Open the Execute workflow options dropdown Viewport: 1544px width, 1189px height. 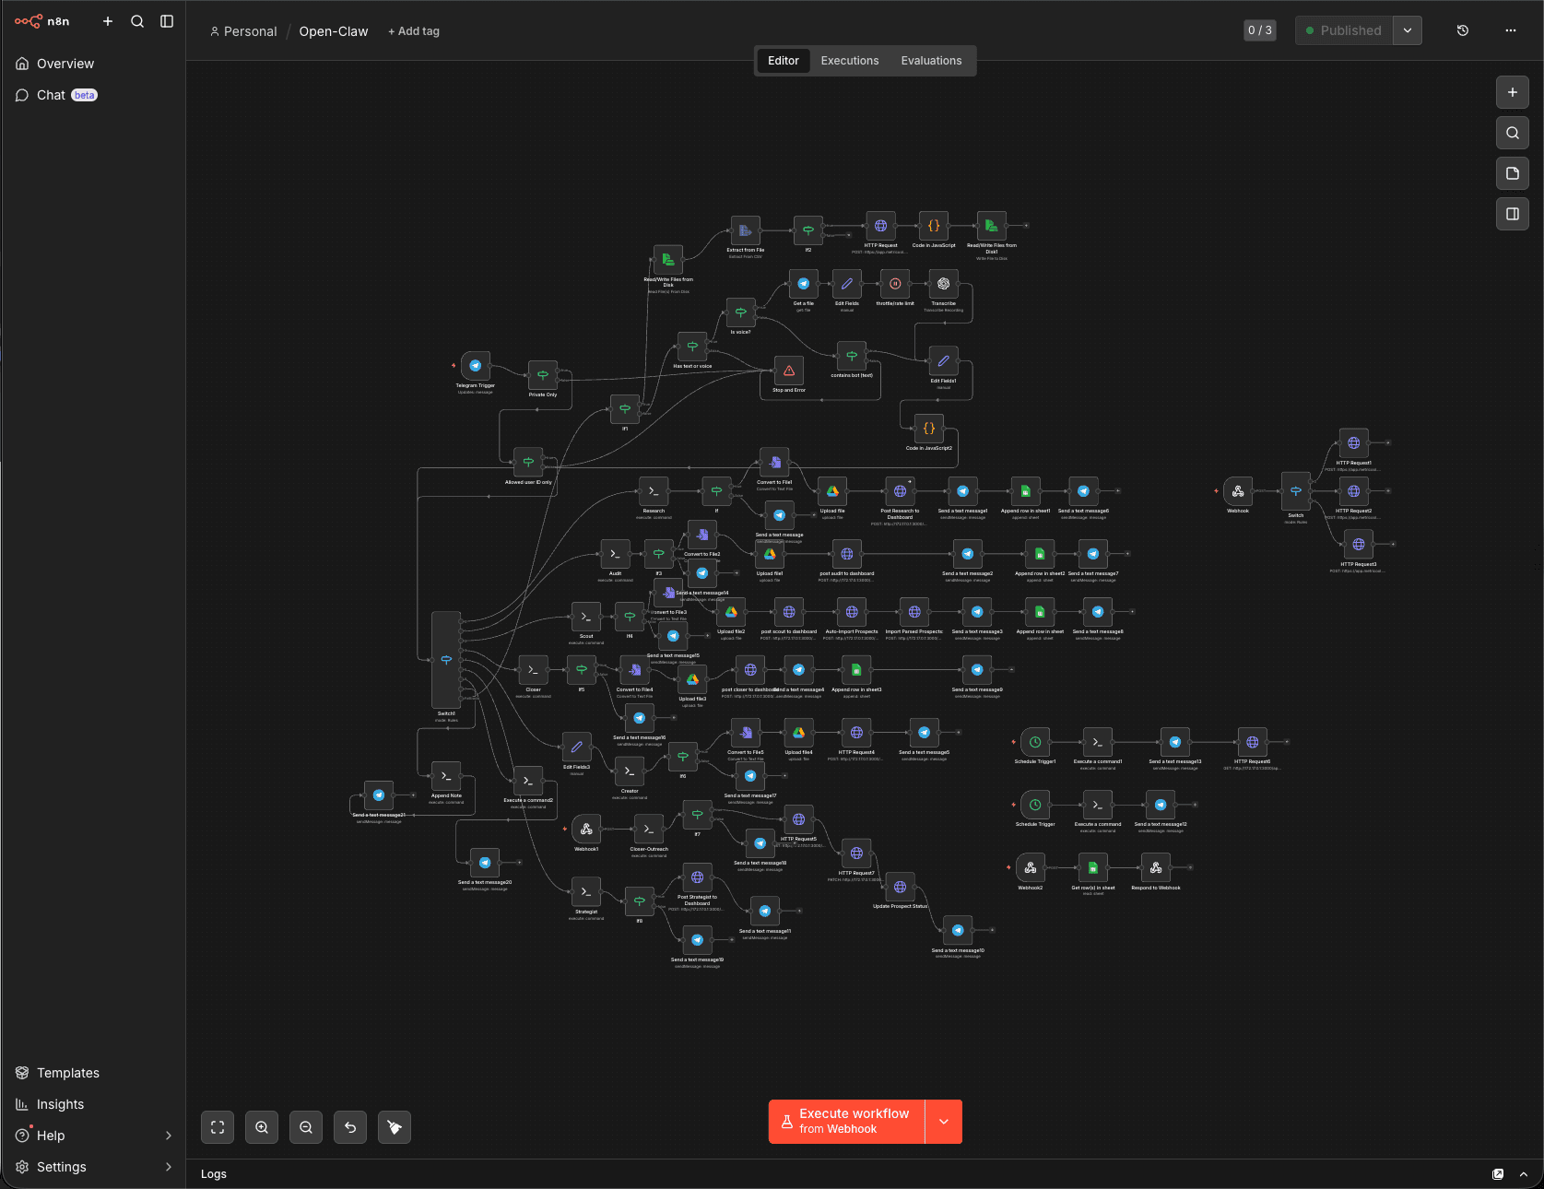(943, 1121)
